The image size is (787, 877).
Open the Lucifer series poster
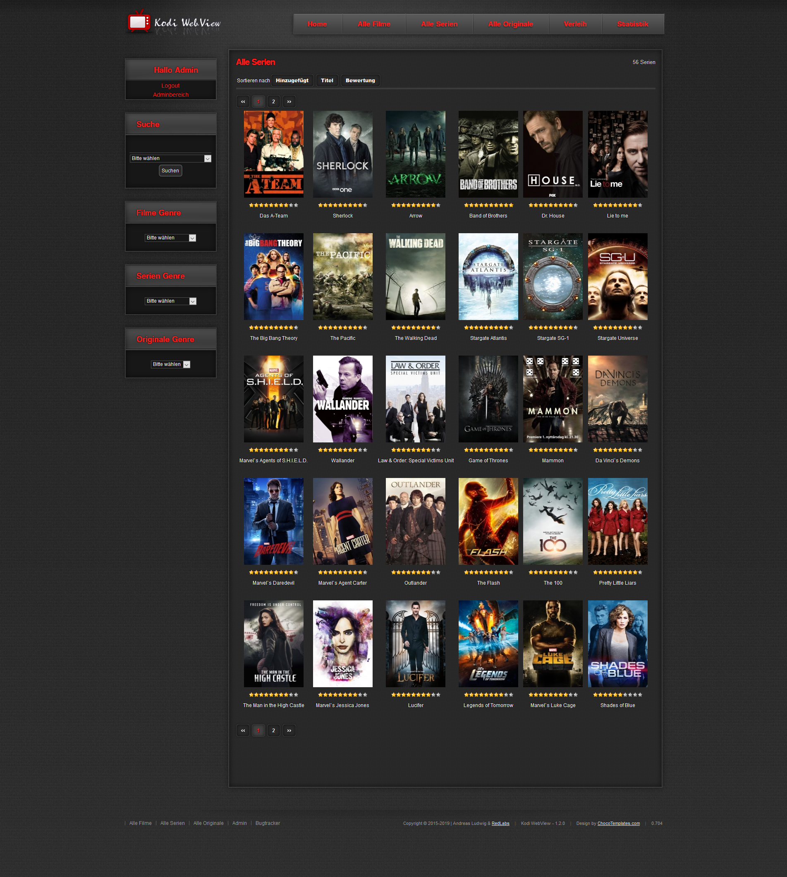[415, 644]
